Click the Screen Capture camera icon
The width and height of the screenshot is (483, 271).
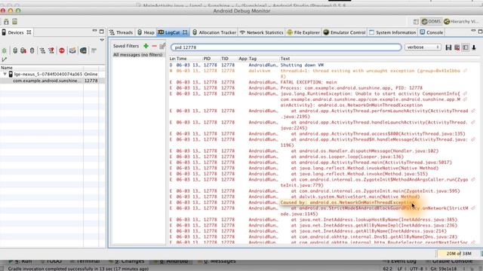(72, 50)
